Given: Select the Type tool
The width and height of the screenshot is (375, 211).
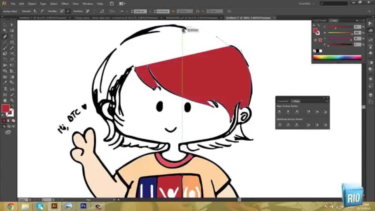Looking at the screenshot, I should (x=12, y=37).
